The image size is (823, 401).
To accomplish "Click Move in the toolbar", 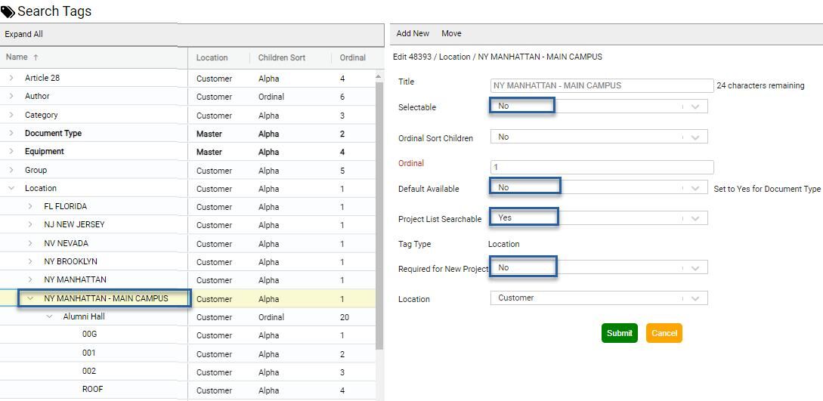I will (451, 33).
